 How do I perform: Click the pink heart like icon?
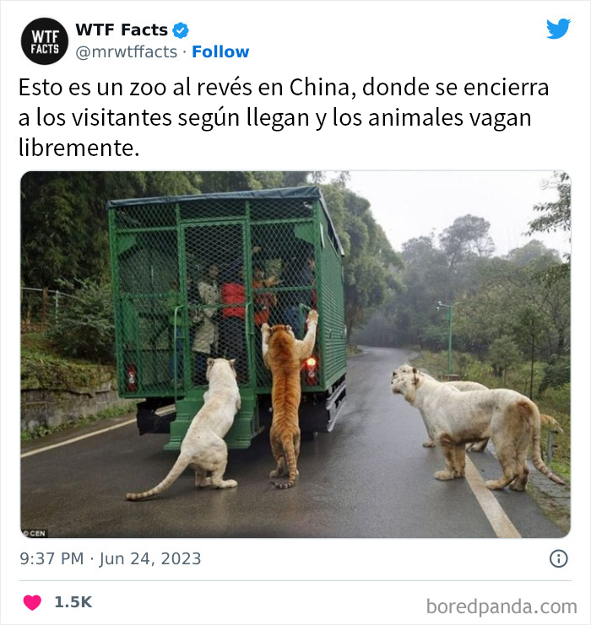32,602
